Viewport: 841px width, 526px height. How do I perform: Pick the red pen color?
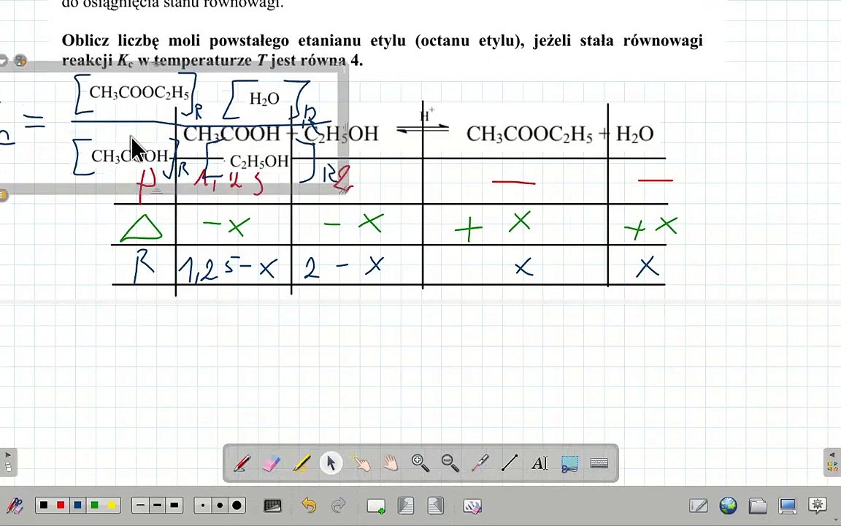[61, 505]
